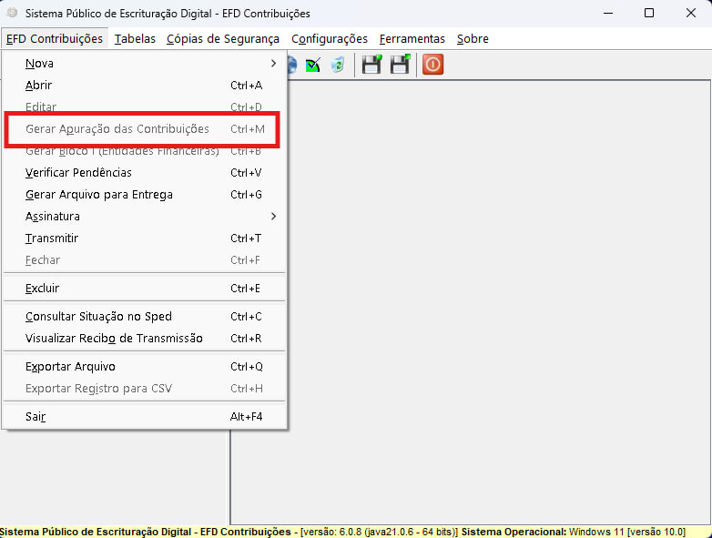Click the second floppy disk icon
Viewport: 712px width, 538px height.
pyautogui.click(x=400, y=65)
